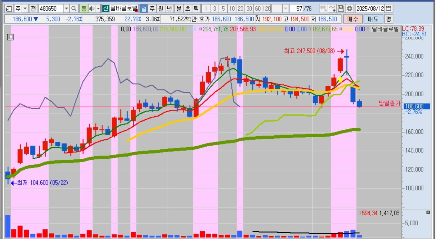The width and height of the screenshot is (436, 239).
Task: Click the save chart floppy disk icon
Action: (x=341, y=8)
